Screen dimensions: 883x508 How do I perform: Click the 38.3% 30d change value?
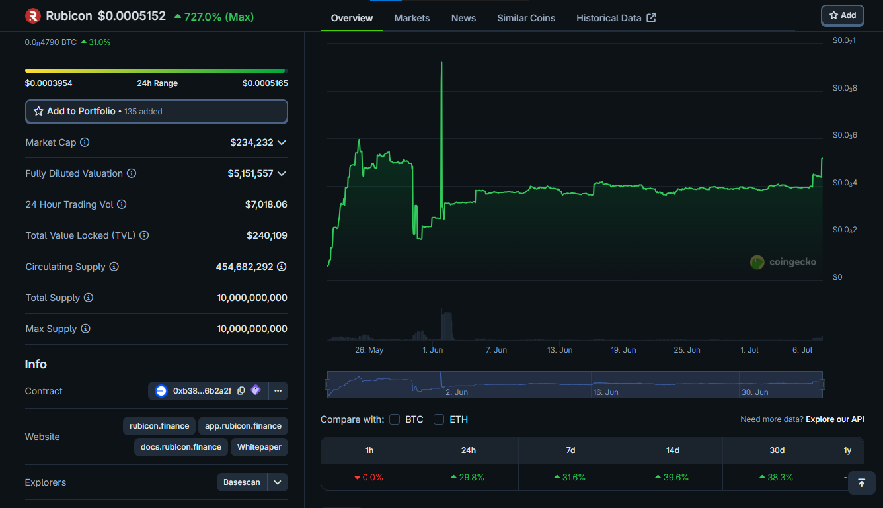777,477
